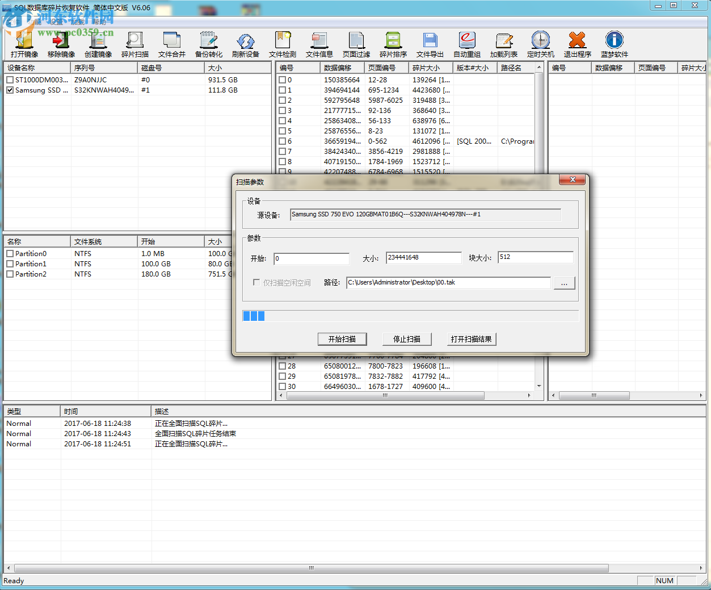Uncheck the Samsung SSD device checkbox
The height and width of the screenshot is (590, 711).
pos(10,90)
